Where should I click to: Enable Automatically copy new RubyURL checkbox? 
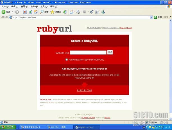67,60
